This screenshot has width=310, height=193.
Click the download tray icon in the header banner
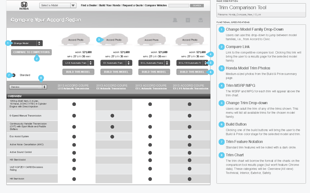coord(200,20)
